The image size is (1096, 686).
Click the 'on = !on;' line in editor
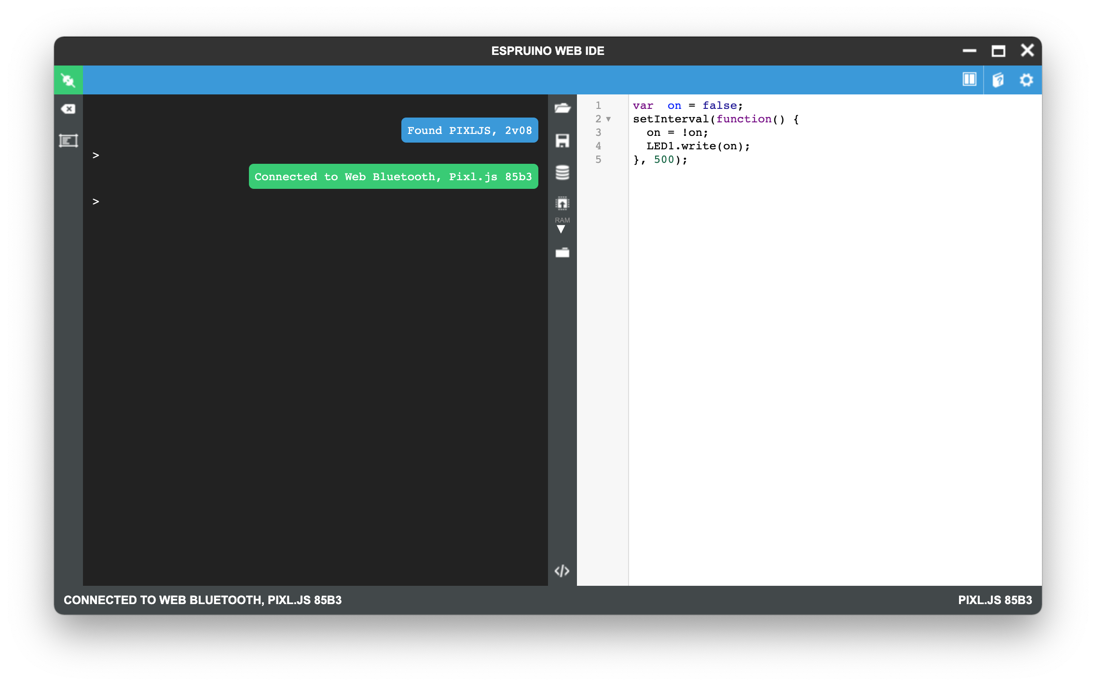pyautogui.click(x=677, y=132)
